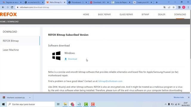Click the download arrow icon beside Download

(66, 59)
